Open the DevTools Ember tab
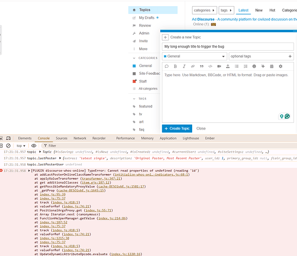The image size is (297, 256). [210, 138]
